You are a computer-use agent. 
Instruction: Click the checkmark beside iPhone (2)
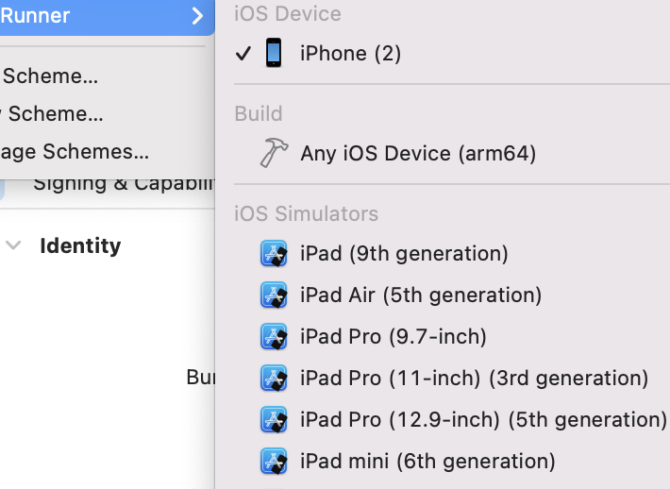243,54
